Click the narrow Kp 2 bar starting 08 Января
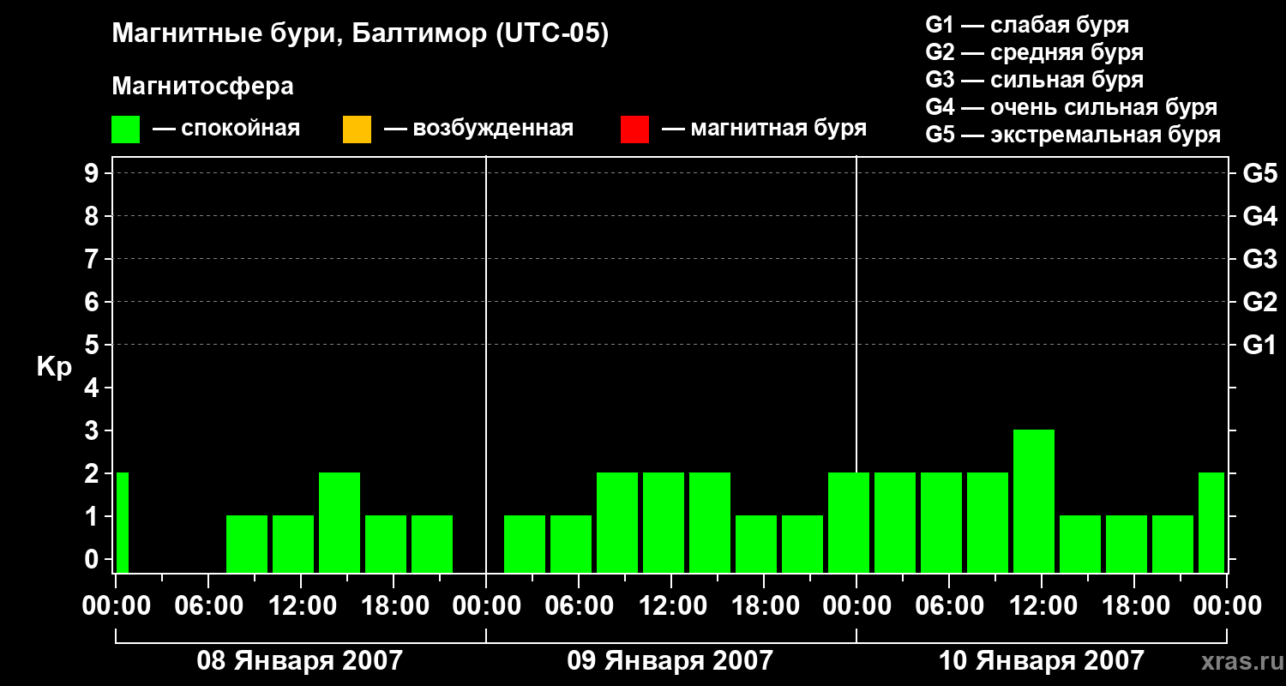This screenshot has width=1286, height=686. coord(122,522)
